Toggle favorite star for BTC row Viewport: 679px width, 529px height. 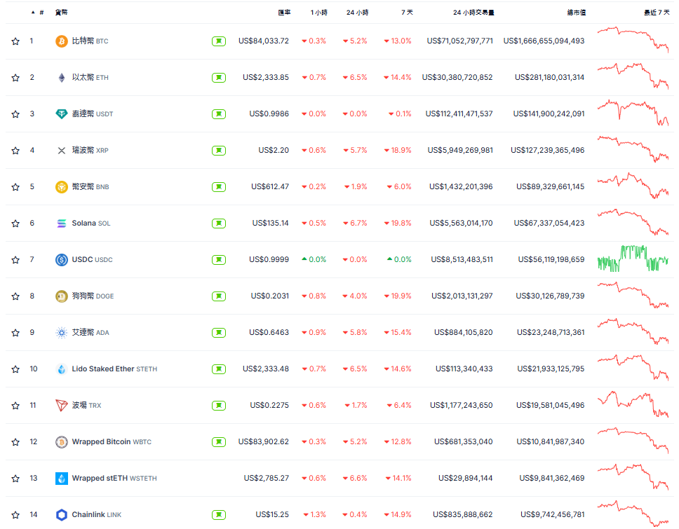(15, 41)
